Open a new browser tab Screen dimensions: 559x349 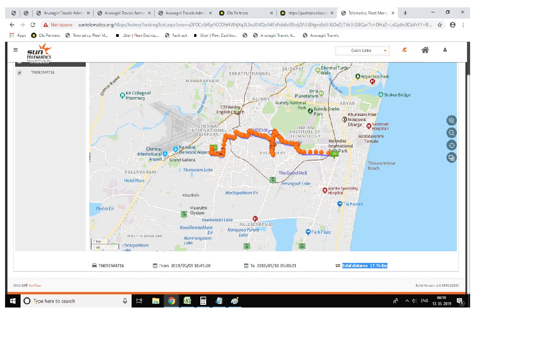(x=405, y=13)
